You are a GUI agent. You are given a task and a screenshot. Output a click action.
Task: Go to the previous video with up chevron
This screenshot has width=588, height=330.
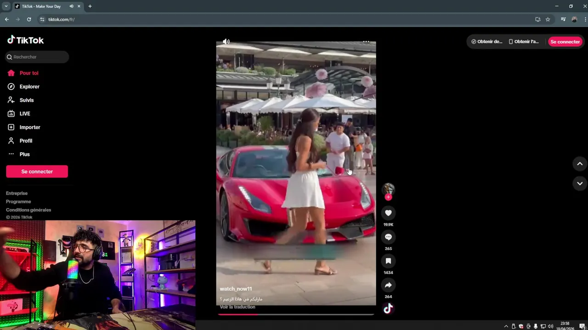point(580,164)
